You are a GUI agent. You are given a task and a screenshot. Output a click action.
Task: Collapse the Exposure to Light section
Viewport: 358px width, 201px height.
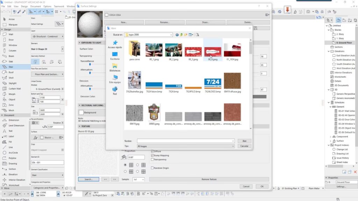coord(79,43)
